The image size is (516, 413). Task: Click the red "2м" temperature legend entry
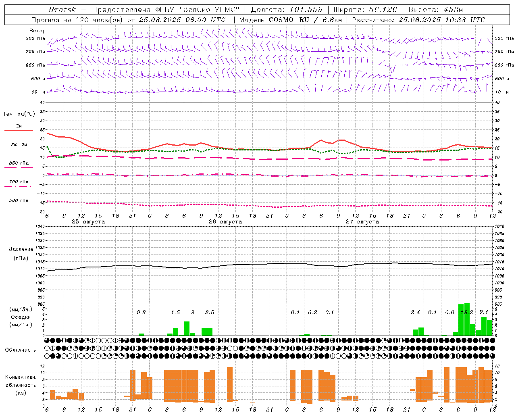coord(19,126)
